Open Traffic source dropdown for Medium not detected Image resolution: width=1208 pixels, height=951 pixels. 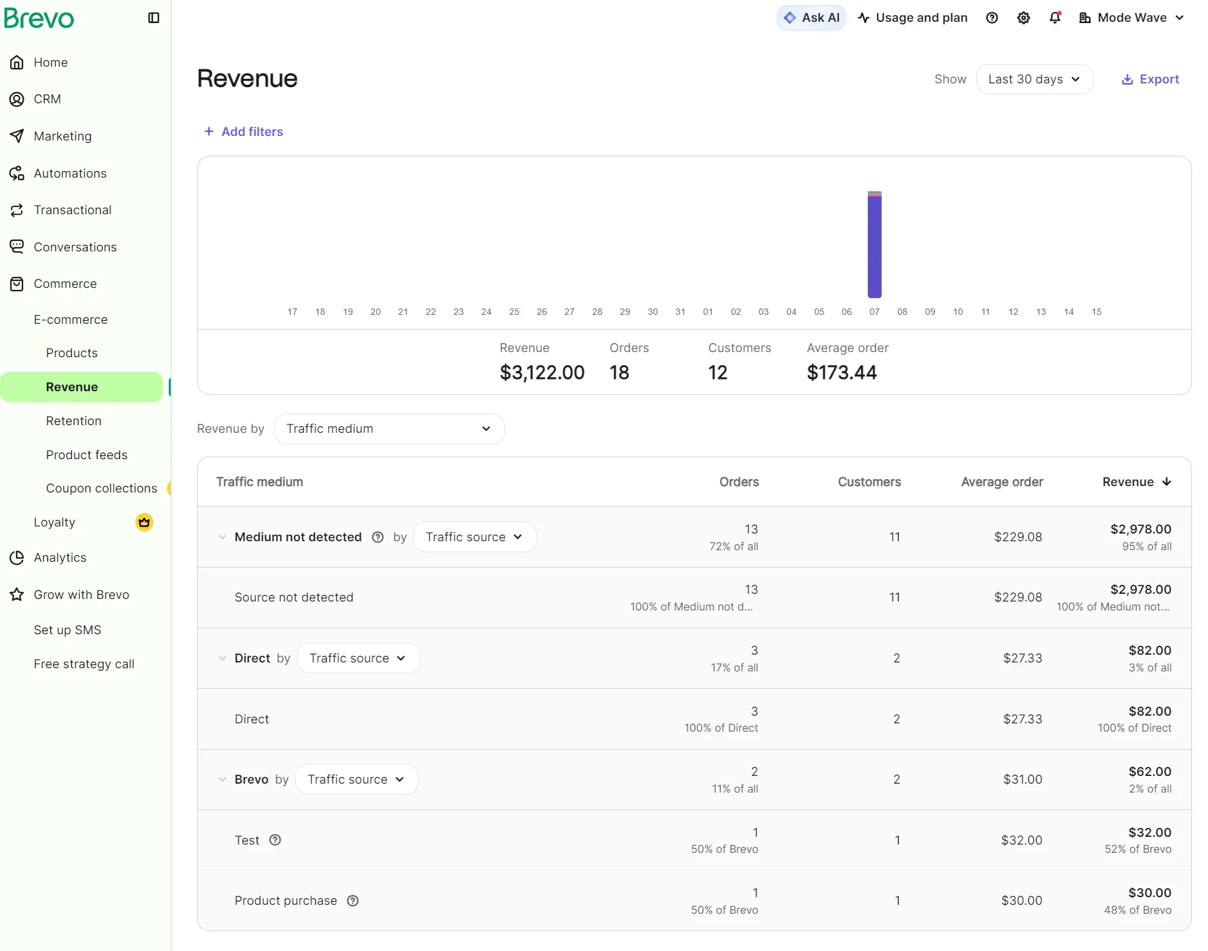(x=474, y=537)
